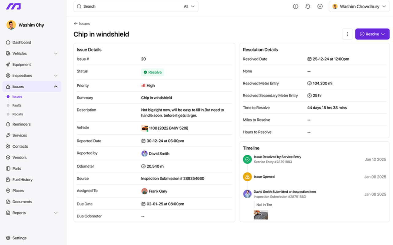Go back to Issues list

point(82,24)
